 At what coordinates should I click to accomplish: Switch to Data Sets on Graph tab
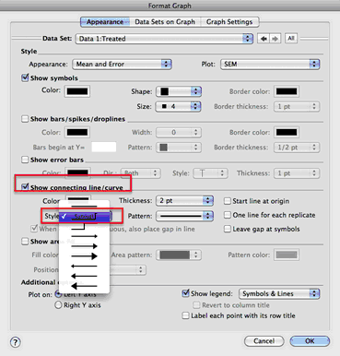[165, 22]
